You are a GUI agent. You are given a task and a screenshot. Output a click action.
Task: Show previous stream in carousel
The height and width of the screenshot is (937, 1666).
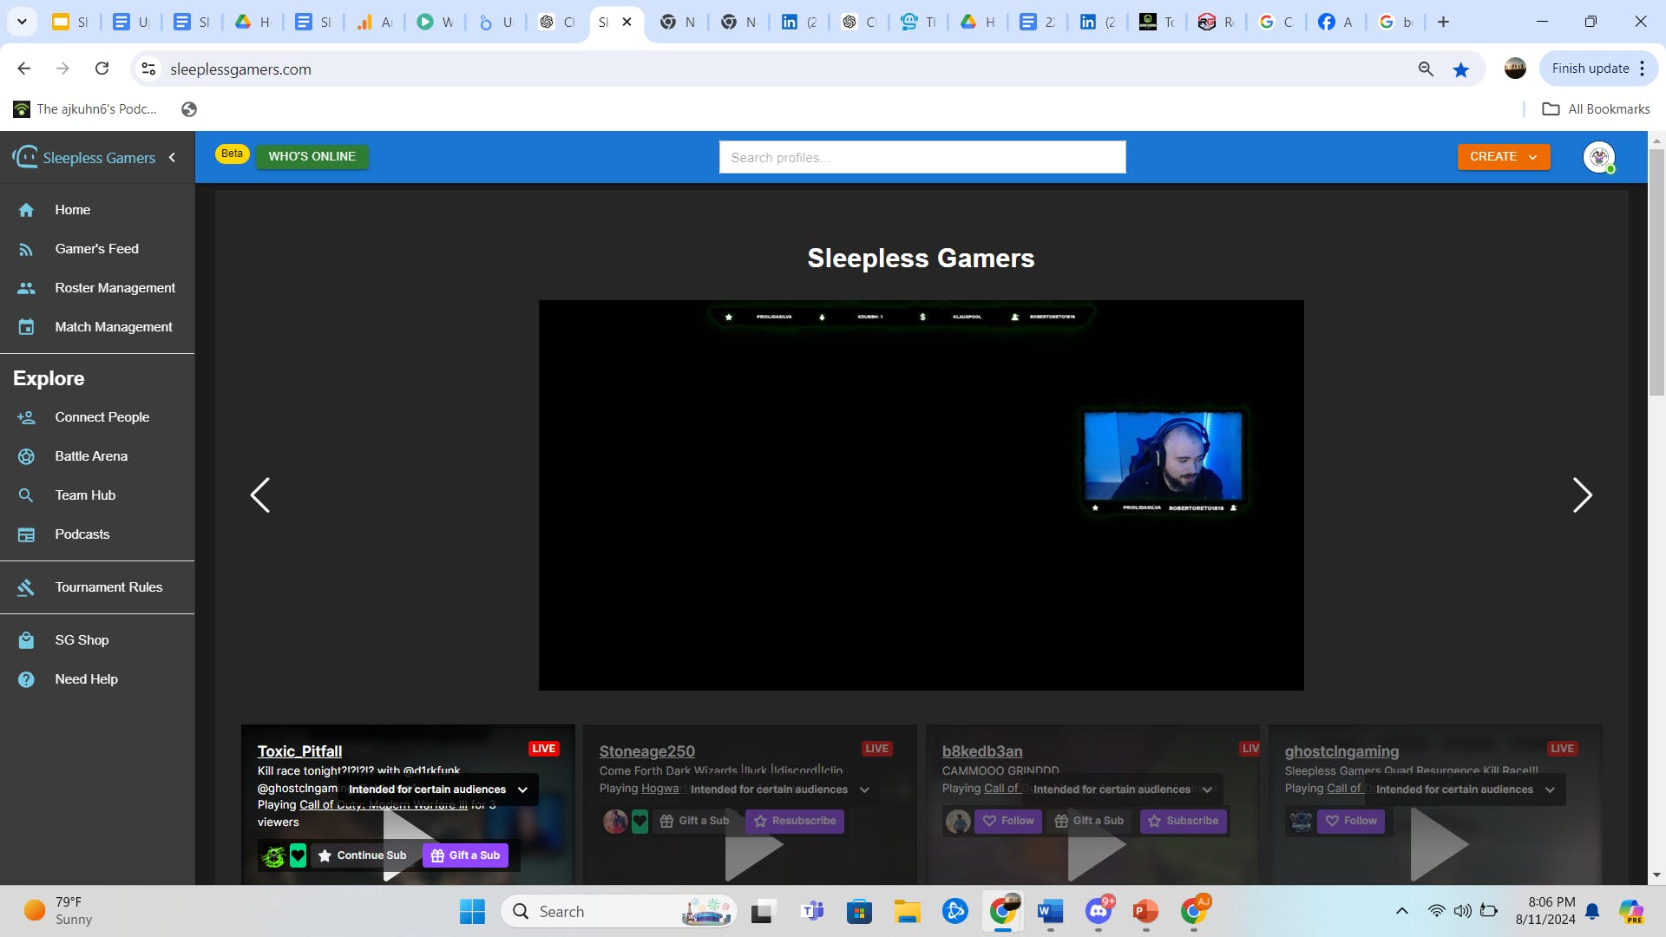coord(259,495)
